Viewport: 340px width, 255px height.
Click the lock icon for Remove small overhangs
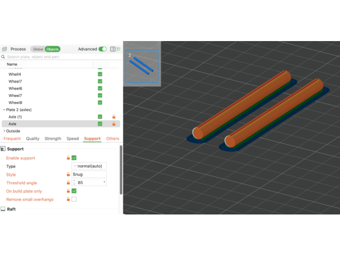point(68,199)
